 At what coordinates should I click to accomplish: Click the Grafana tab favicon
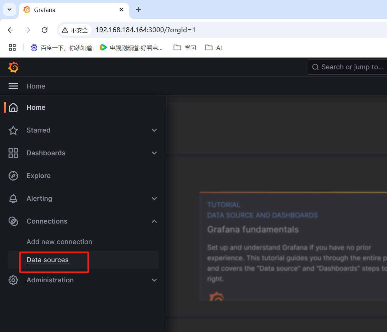tap(27, 10)
